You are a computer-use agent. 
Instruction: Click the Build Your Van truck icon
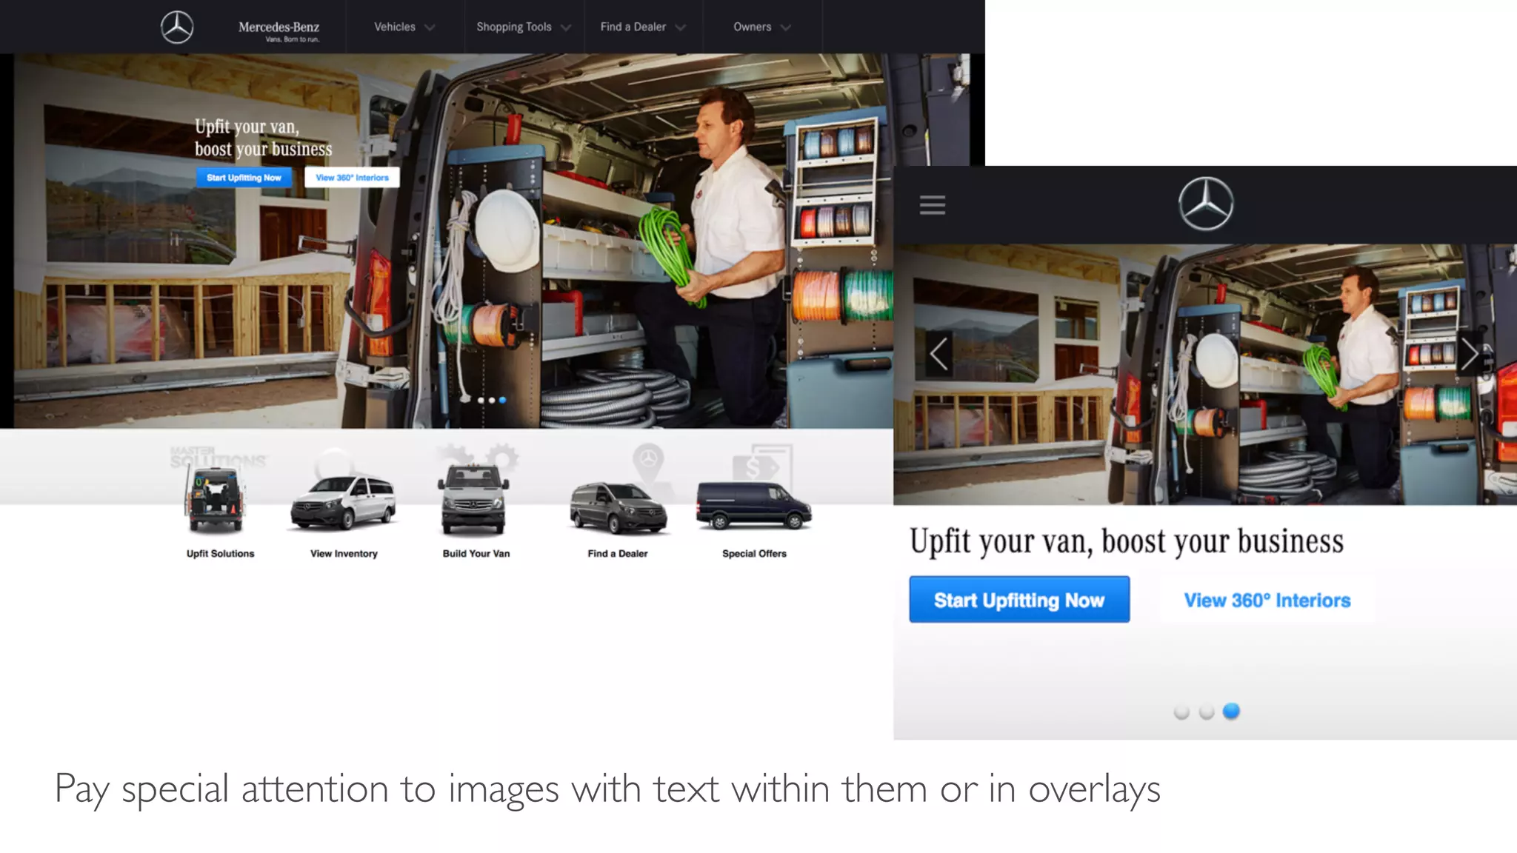[473, 500]
